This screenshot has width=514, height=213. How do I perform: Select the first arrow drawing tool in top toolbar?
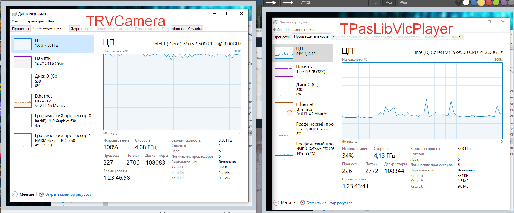coord(271,3)
